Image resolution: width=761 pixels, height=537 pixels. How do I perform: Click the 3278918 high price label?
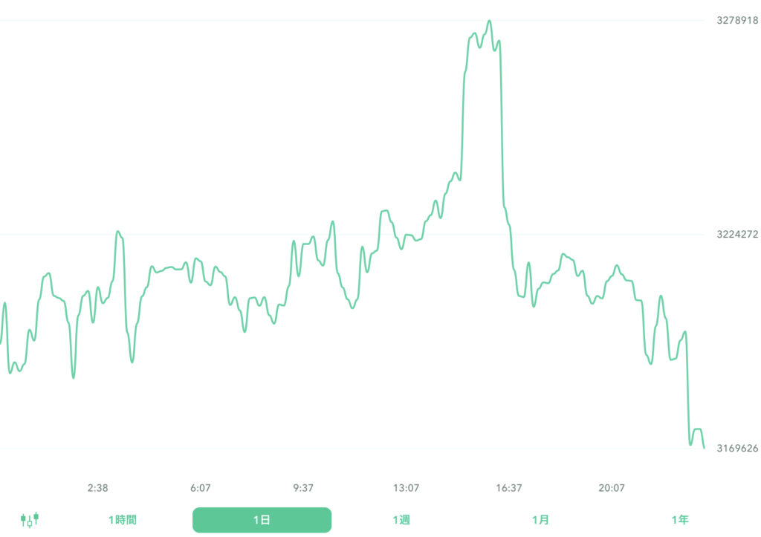point(736,20)
